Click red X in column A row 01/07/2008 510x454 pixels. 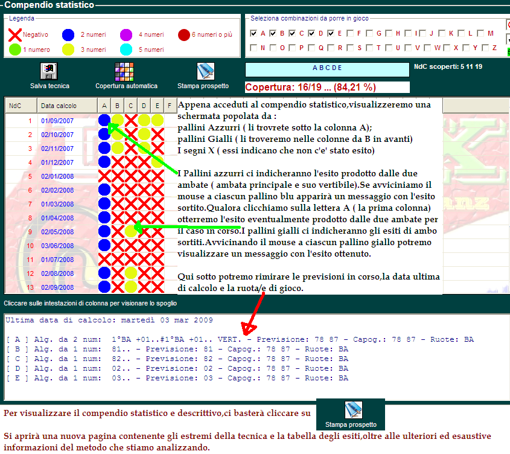click(x=104, y=259)
